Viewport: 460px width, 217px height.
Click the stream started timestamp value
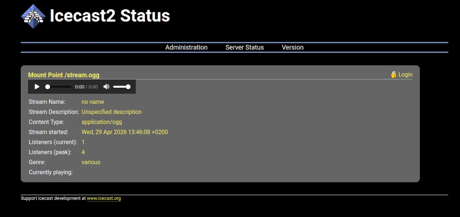click(125, 132)
